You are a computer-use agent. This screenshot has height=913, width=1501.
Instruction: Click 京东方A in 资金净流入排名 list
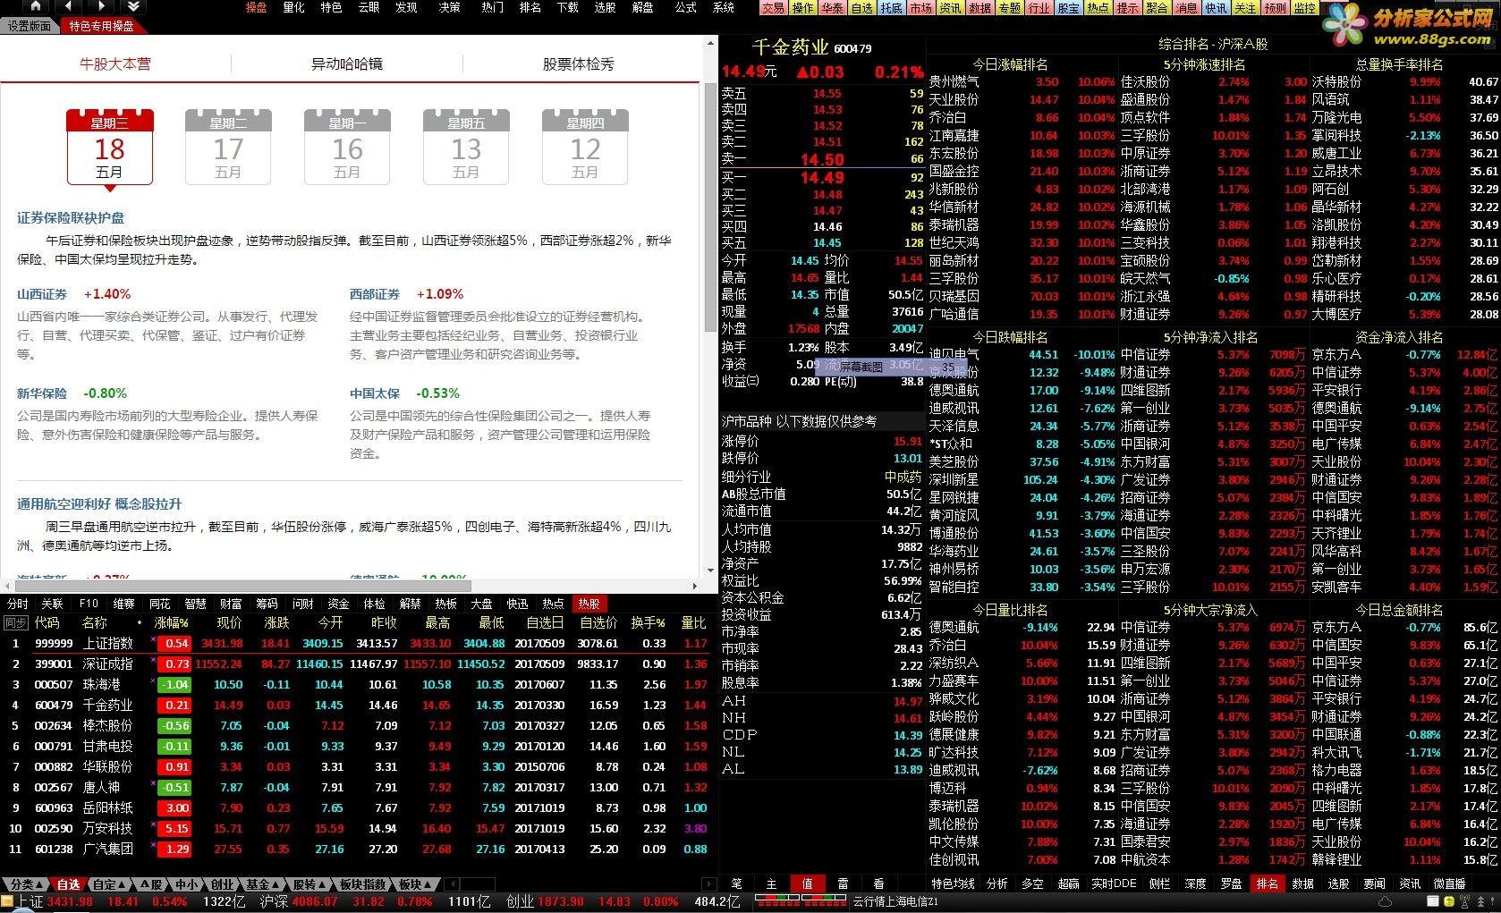1336,354
